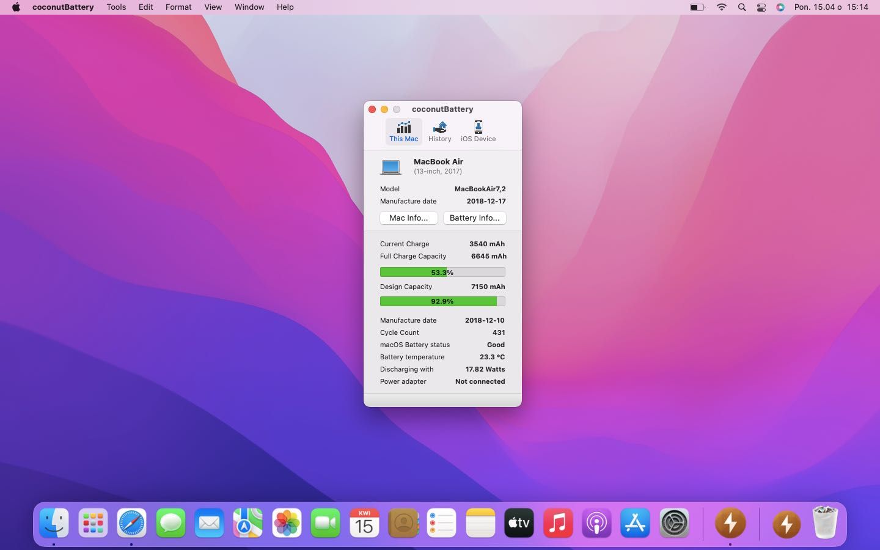Open the Tools menu
Image resolution: width=880 pixels, height=550 pixels.
[116, 7]
